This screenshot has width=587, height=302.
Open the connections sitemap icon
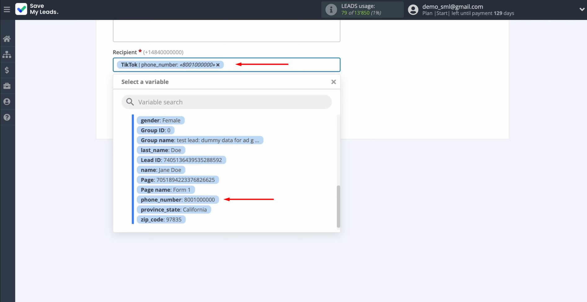(7, 55)
